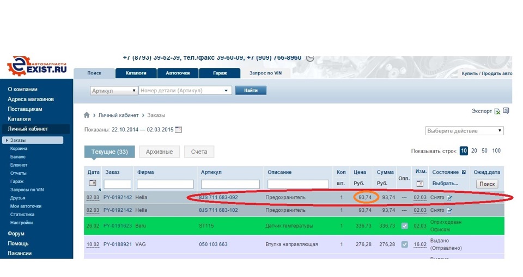Open Адреса магазинов in sidebar

click(31, 99)
